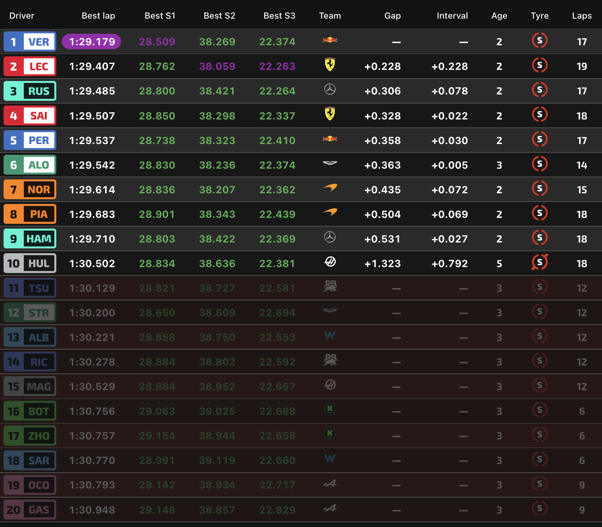Select the VER driver badge

pyautogui.click(x=30, y=42)
